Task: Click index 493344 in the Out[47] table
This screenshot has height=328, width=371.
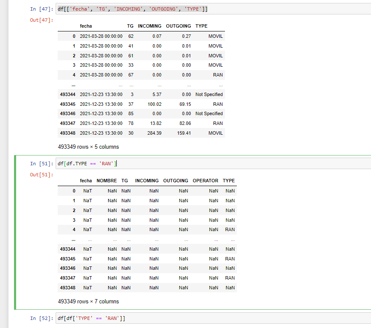Action: (x=67, y=94)
